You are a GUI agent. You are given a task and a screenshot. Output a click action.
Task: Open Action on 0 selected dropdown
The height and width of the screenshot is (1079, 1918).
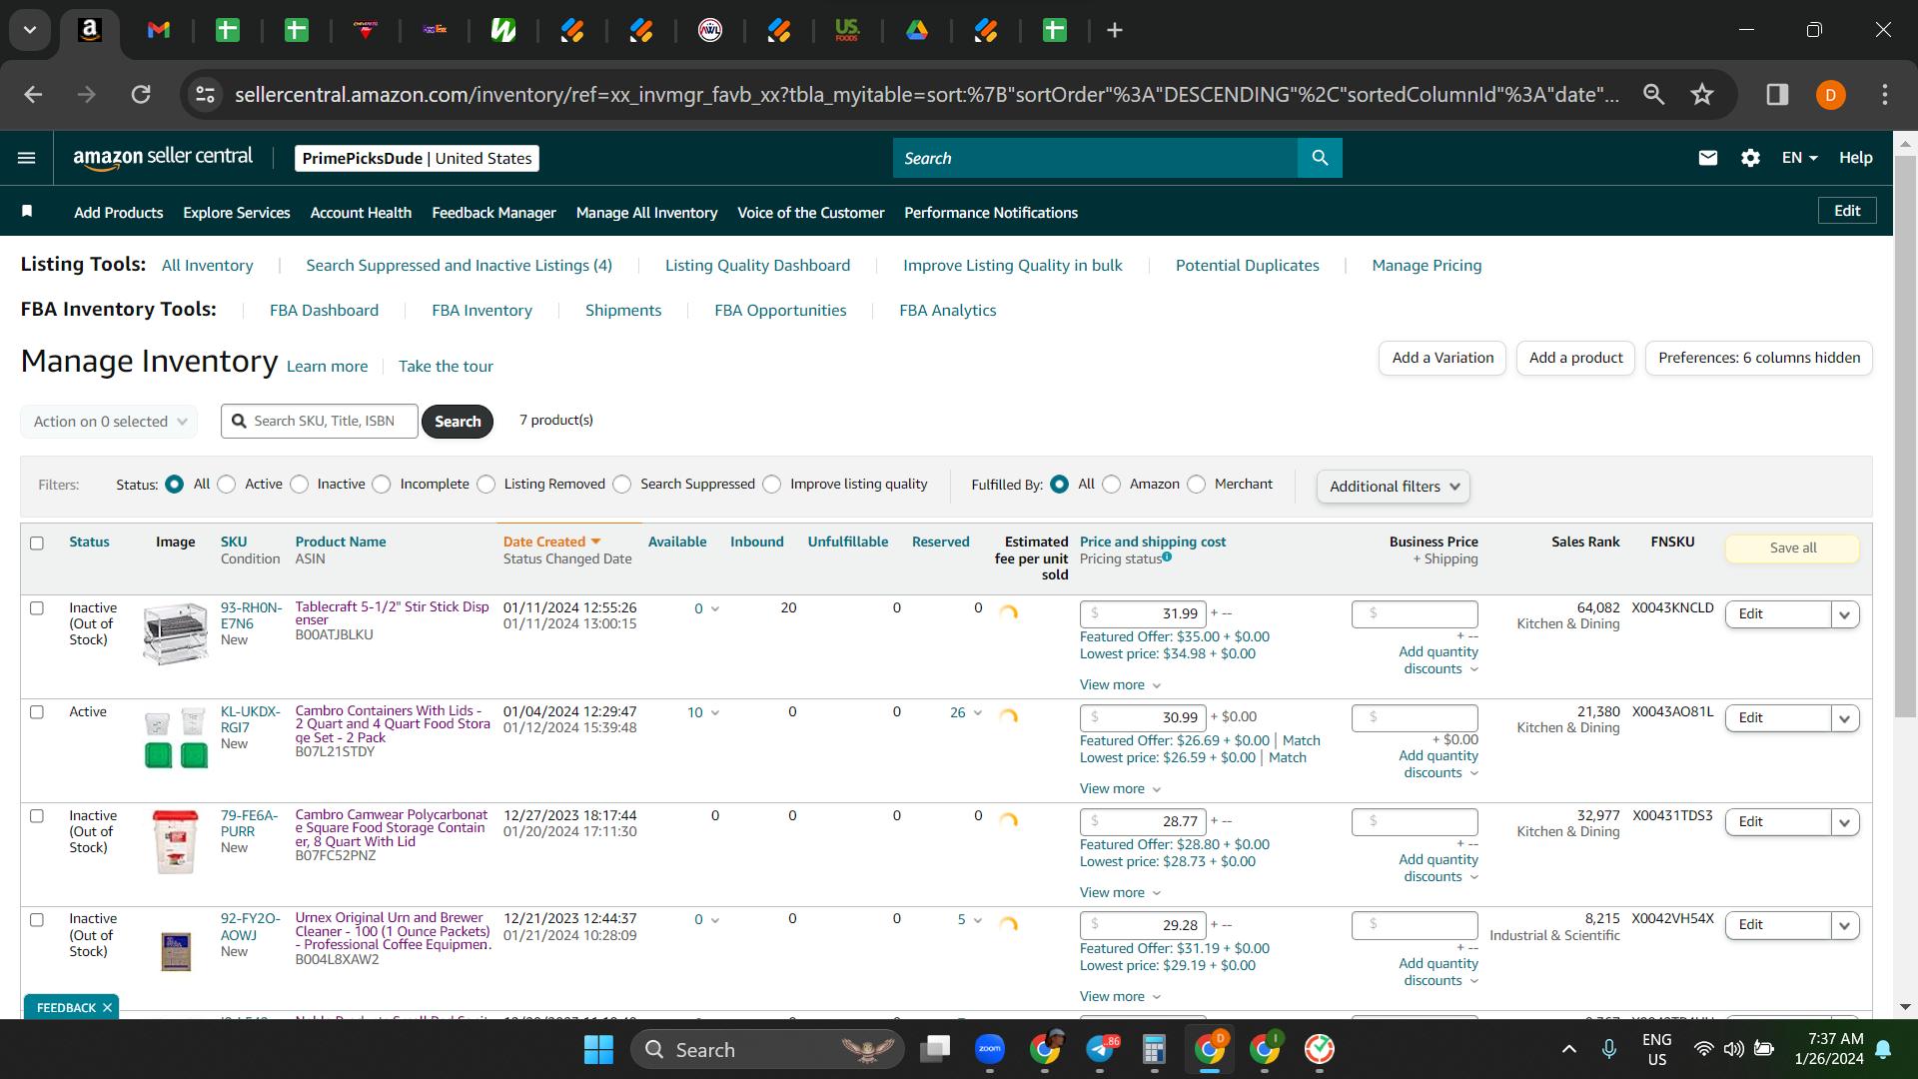[x=109, y=421]
